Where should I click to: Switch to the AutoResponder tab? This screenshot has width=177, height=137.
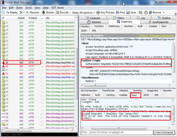click(158, 22)
